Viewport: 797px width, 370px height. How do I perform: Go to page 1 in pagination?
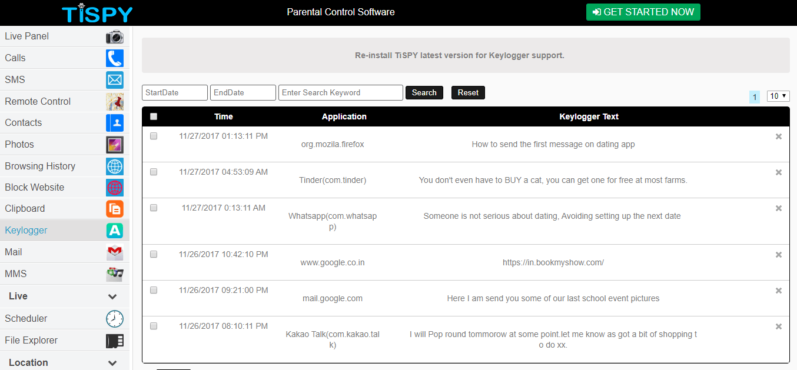tap(755, 97)
